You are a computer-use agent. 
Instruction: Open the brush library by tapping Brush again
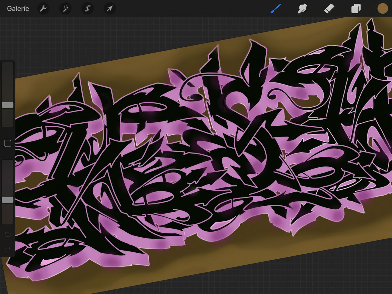275,8
